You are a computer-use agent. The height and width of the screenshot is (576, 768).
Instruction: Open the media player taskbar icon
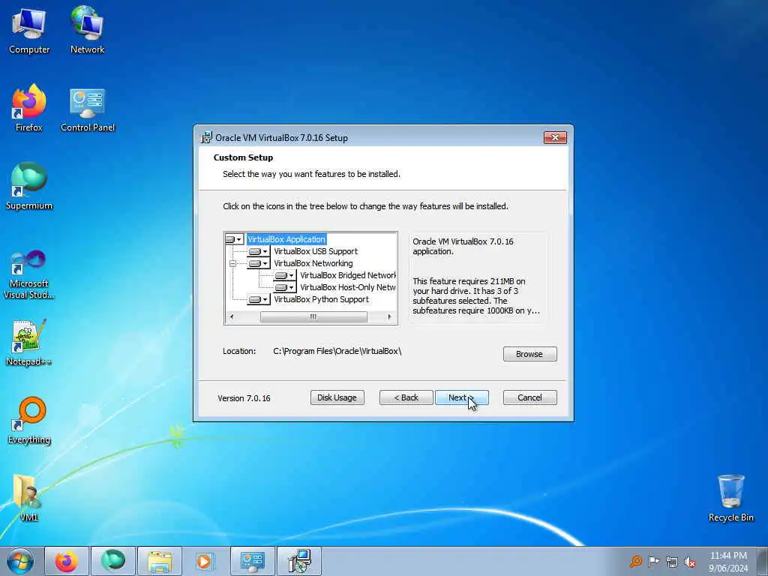[x=205, y=561]
